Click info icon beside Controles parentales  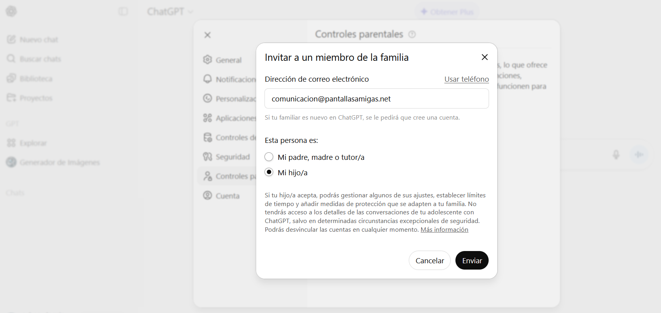[x=412, y=34]
